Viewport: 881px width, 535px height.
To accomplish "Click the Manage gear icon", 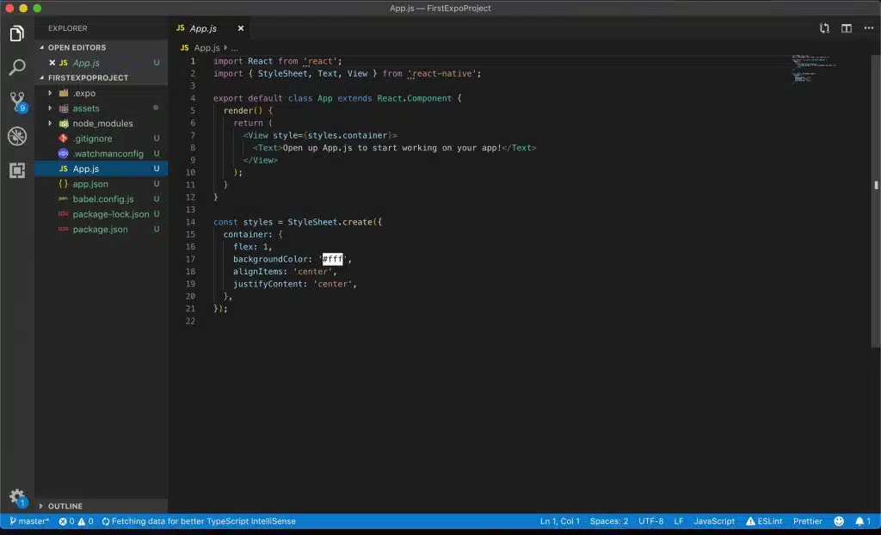I will point(16,497).
